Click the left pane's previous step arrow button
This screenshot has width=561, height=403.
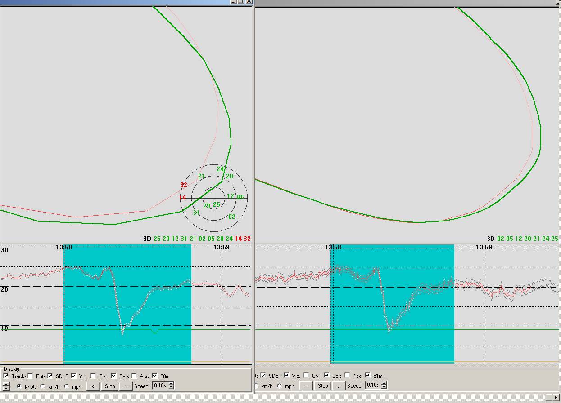[93, 386]
